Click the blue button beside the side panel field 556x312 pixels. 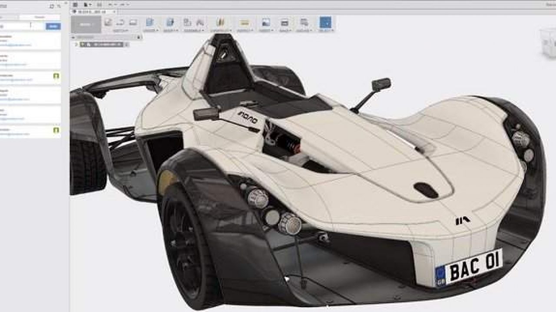click(53, 26)
